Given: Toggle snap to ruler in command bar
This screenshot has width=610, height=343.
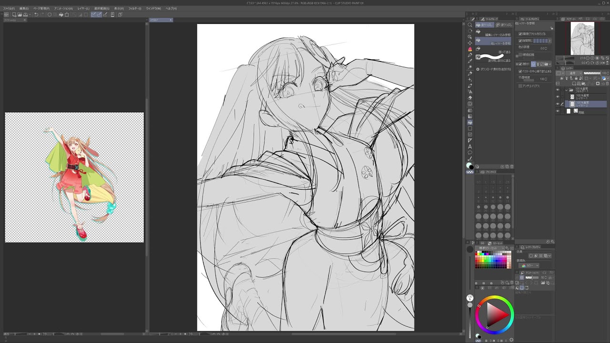Looking at the screenshot, I should [x=92, y=15].
